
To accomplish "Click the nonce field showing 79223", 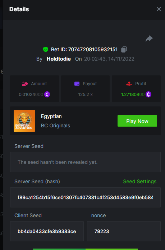I will point(124,231).
